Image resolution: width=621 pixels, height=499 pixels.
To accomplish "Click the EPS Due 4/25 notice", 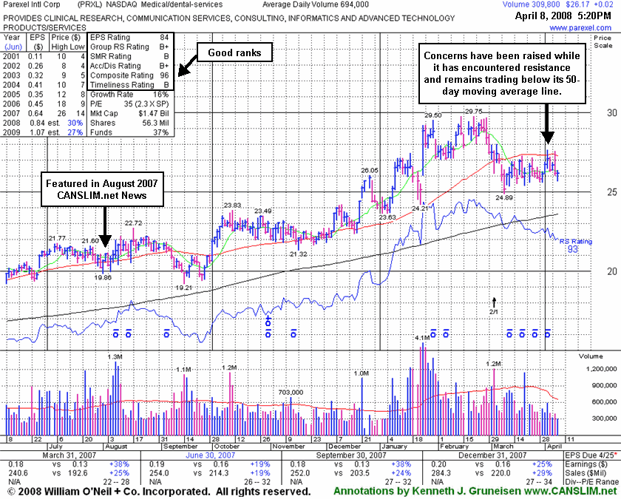I will [x=591, y=455].
